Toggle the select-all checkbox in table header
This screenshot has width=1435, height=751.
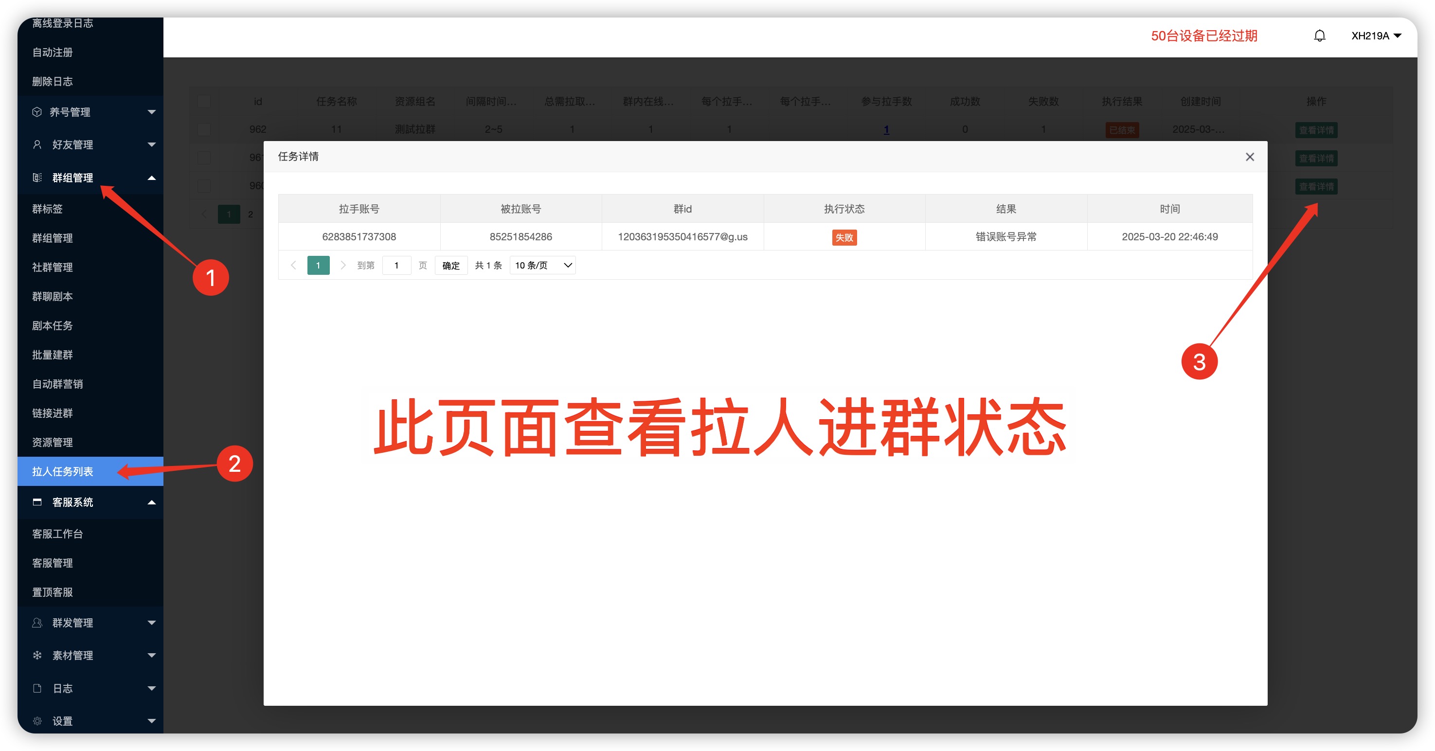coord(204,101)
